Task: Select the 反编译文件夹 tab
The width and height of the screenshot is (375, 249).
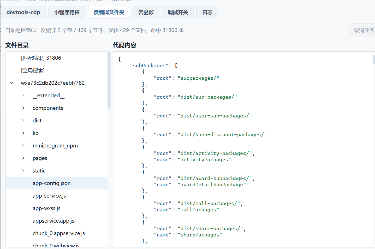Action: pos(109,12)
